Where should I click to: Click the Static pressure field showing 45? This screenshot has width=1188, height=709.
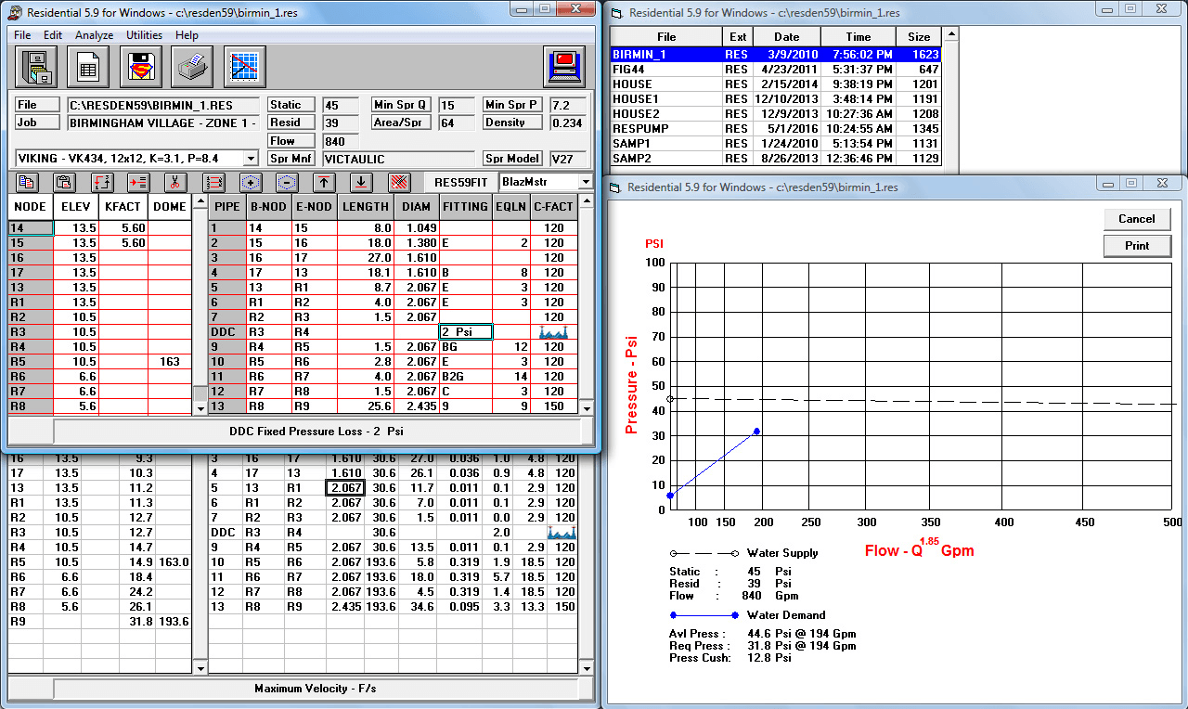(x=342, y=105)
